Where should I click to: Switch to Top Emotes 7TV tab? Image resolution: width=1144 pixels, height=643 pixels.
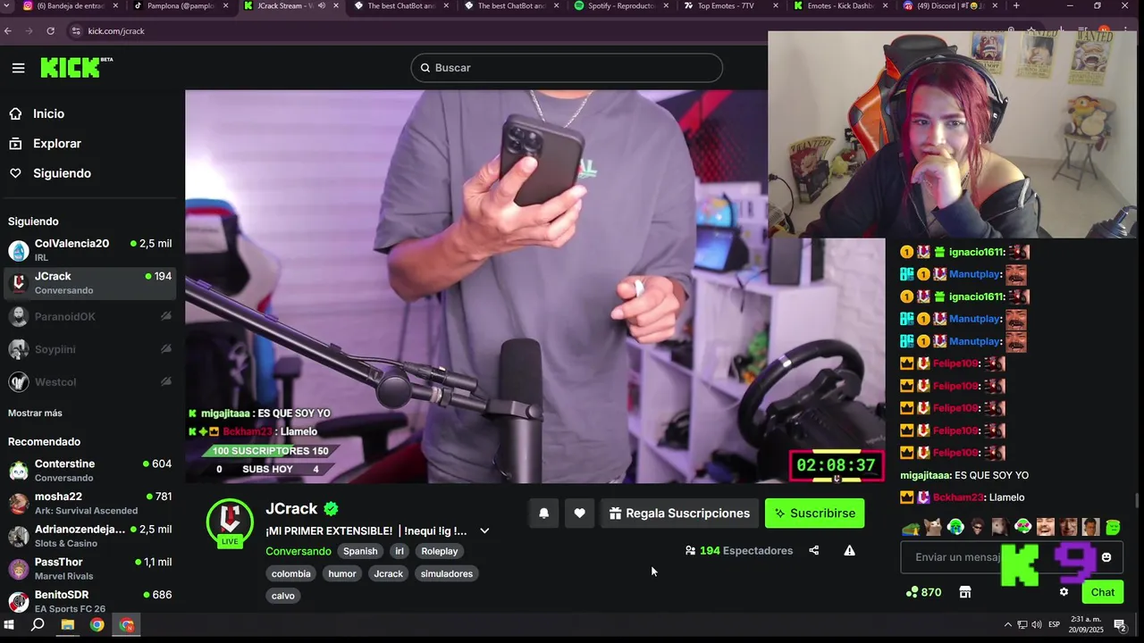(x=730, y=6)
